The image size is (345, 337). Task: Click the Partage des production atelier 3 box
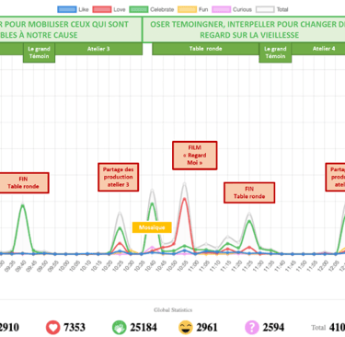click(119, 177)
